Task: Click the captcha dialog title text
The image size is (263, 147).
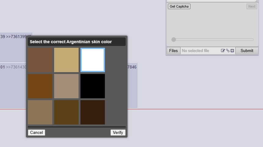Action: (71, 42)
